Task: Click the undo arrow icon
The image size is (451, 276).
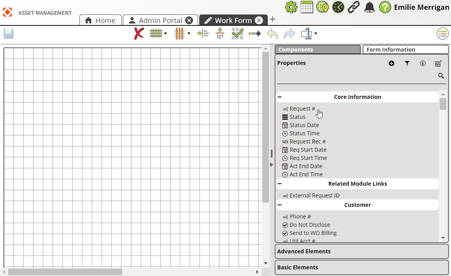Action: [x=272, y=34]
